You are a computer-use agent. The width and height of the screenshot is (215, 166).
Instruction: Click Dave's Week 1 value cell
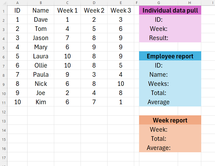coord(67,20)
